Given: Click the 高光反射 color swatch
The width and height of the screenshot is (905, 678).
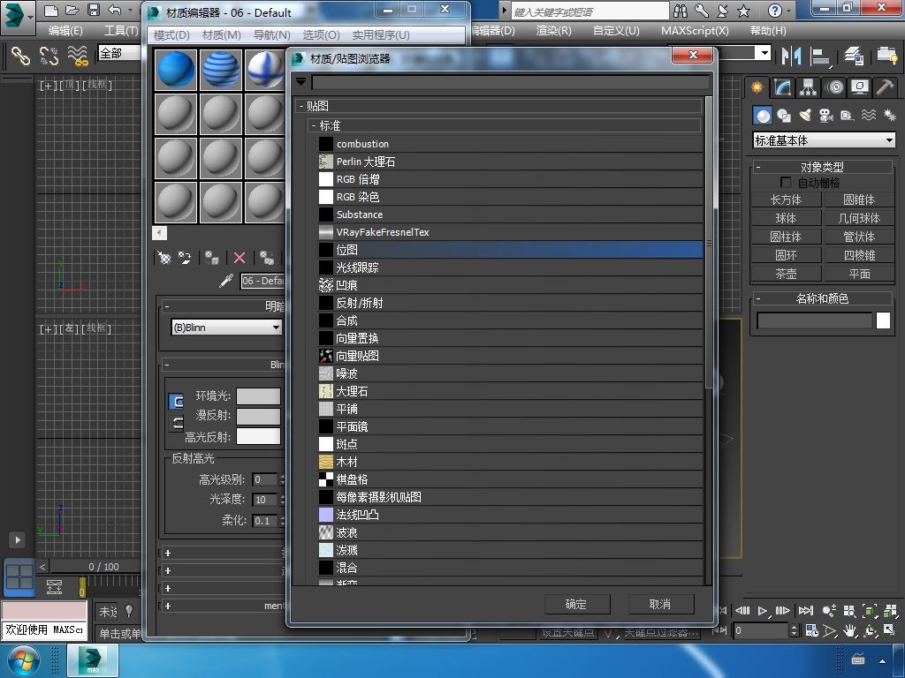Looking at the screenshot, I should pyautogui.click(x=258, y=436).
